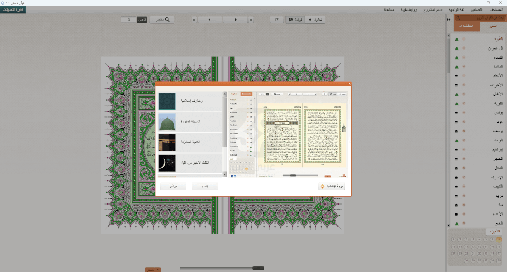Click the green dome icon beside الحج
Image resolution: width=507 pixels, height=272 pixels.
click(457, 224)
